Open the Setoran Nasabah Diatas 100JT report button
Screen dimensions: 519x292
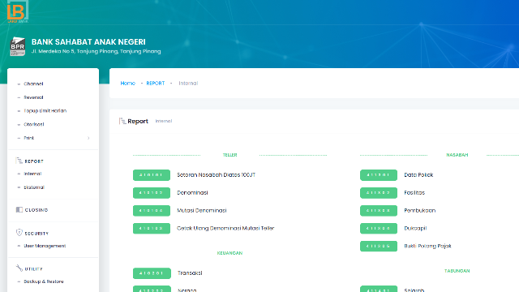click(x=152, y=175)
